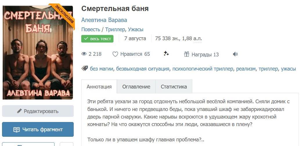The height and width of the screenshot is (146, 300).
Task: Click the eye views counter icon
Action: click(84, 54)
